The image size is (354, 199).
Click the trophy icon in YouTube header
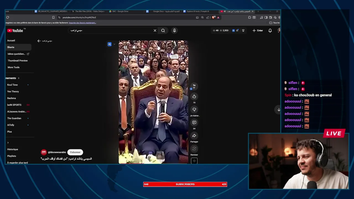tap(243, 30)
